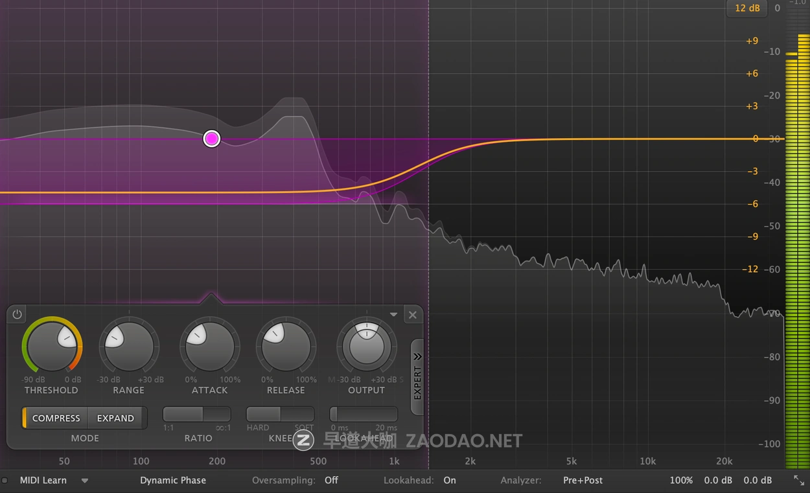Open the MIDI Learn dropdown arrow
The width and height of the screenshot is (810, 493).
coord(85,481)
